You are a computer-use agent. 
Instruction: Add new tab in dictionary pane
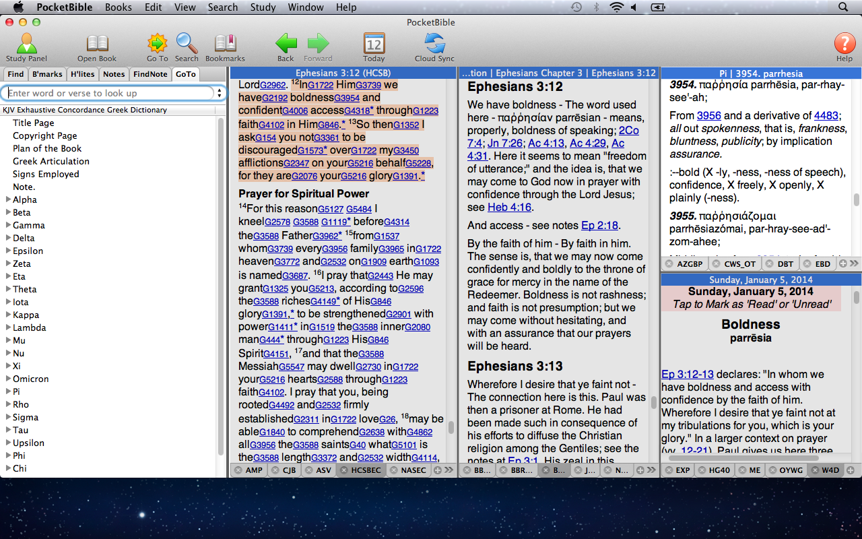(842, 264)
